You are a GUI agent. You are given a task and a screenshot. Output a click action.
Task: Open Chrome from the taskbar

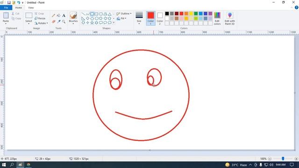click(x=28, y=165)
